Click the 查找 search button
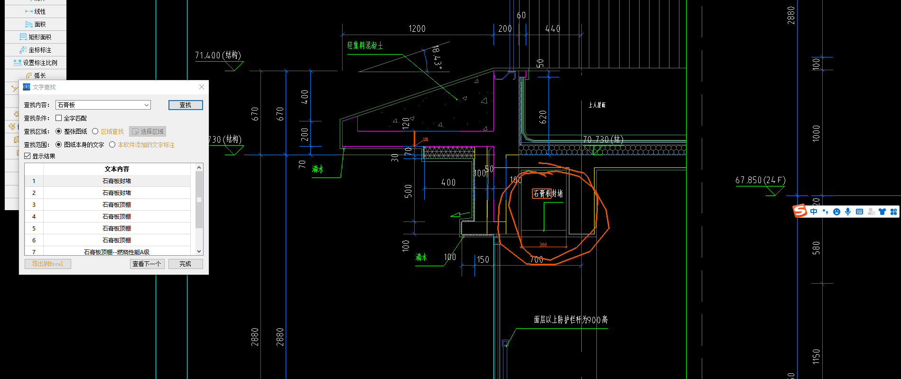 186,105
